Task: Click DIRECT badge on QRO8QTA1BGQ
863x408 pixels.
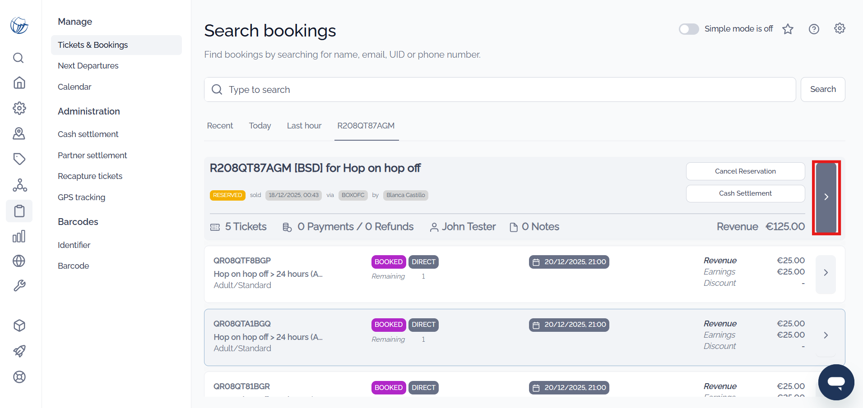Action: point(423,325)
